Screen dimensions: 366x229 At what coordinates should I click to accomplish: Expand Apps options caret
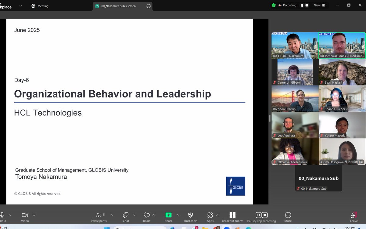coord(217,215)
